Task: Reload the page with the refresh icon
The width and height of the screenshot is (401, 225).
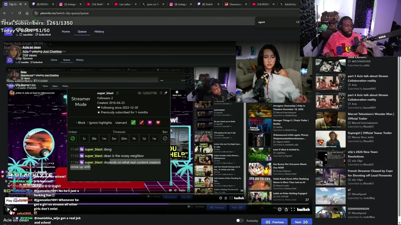Action: click(19, 13)
